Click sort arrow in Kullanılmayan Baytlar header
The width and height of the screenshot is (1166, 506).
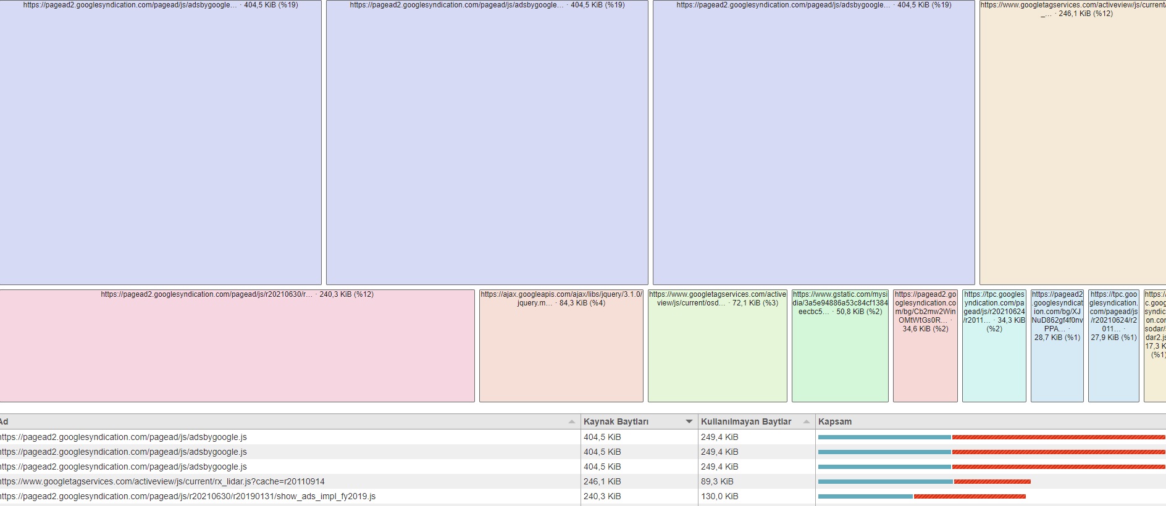tap(807, 421)
